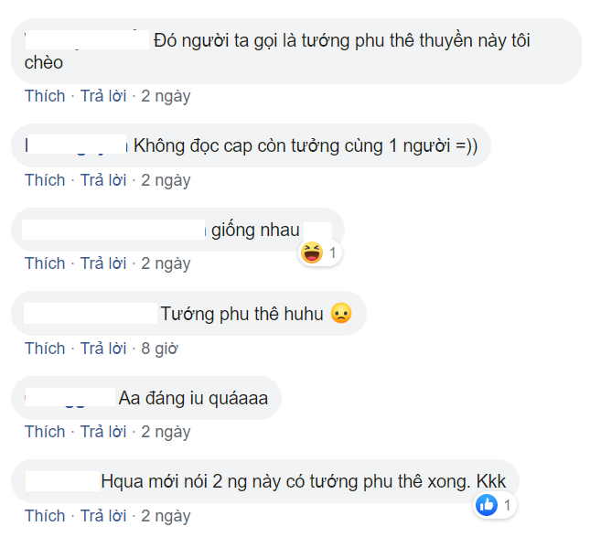Click the laughing reaction on 'giống nhau' comment

312,252
